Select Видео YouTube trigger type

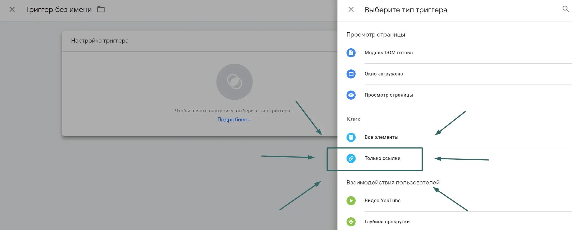tap(383, 201)
